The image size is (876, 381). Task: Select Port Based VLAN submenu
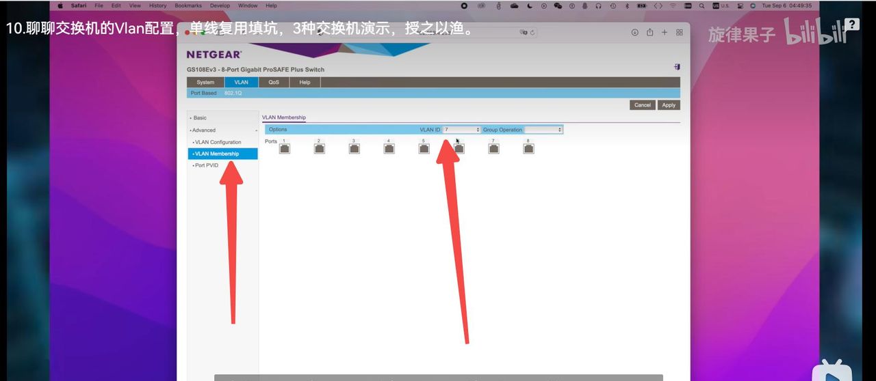[203, 93]
